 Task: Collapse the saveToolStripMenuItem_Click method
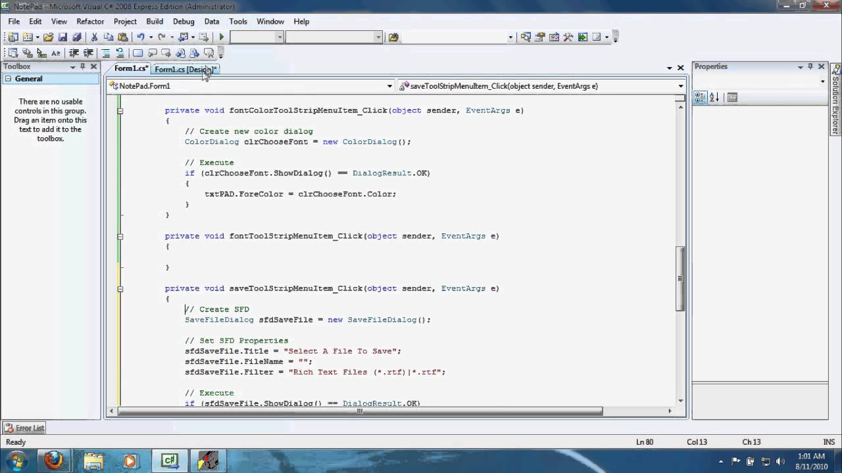point(120,288)
